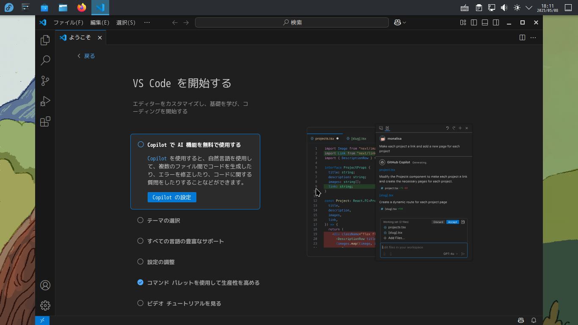Screen dimensions: 578x325
Task: Open the Accounts menu icon
Action: (x=45, y=285)
